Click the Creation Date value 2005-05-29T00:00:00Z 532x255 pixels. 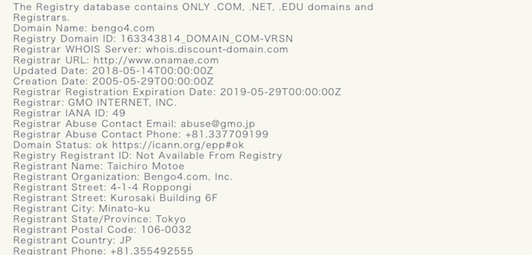pos(153,81)
